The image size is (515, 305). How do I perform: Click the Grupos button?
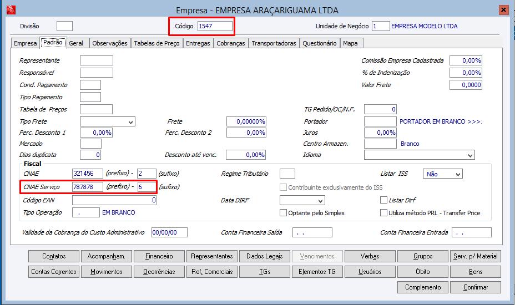[423, 256]
